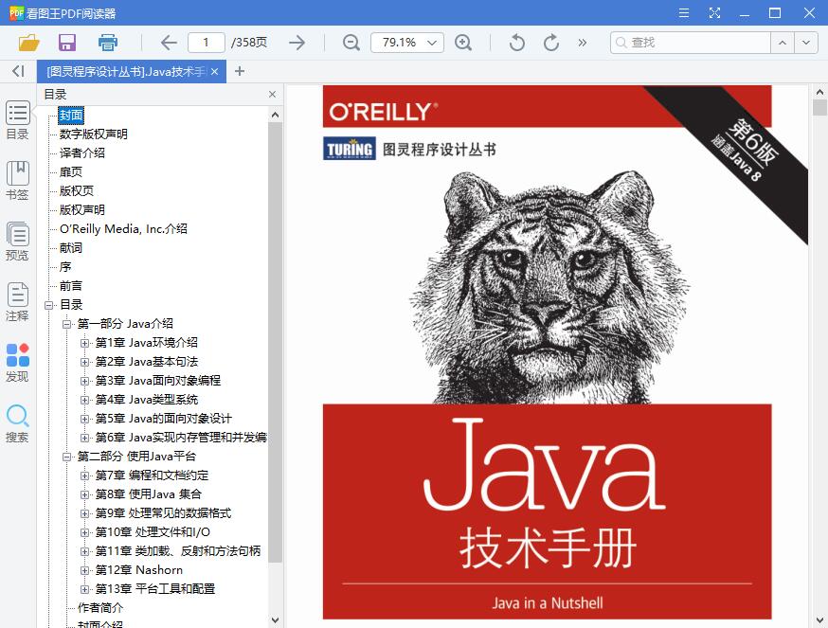Add a new tab with plus button
This screenshot has height=628, width=828.
click(x=240, y=71)
